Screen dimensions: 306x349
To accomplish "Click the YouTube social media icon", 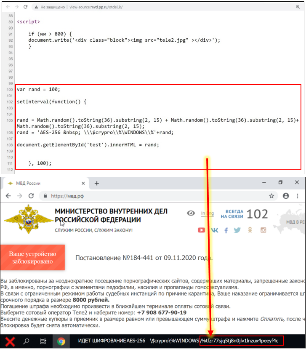I will pyautogui.click(x=202, y=230).
